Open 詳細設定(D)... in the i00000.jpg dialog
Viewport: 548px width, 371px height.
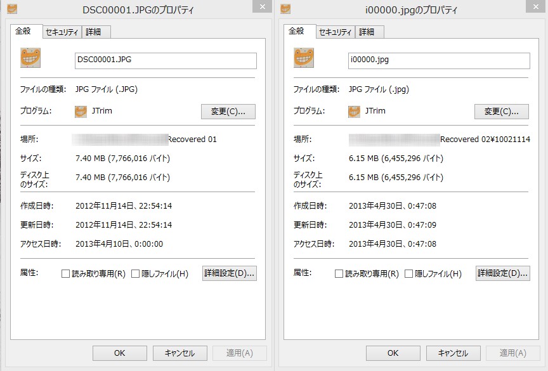coord(502,273)
